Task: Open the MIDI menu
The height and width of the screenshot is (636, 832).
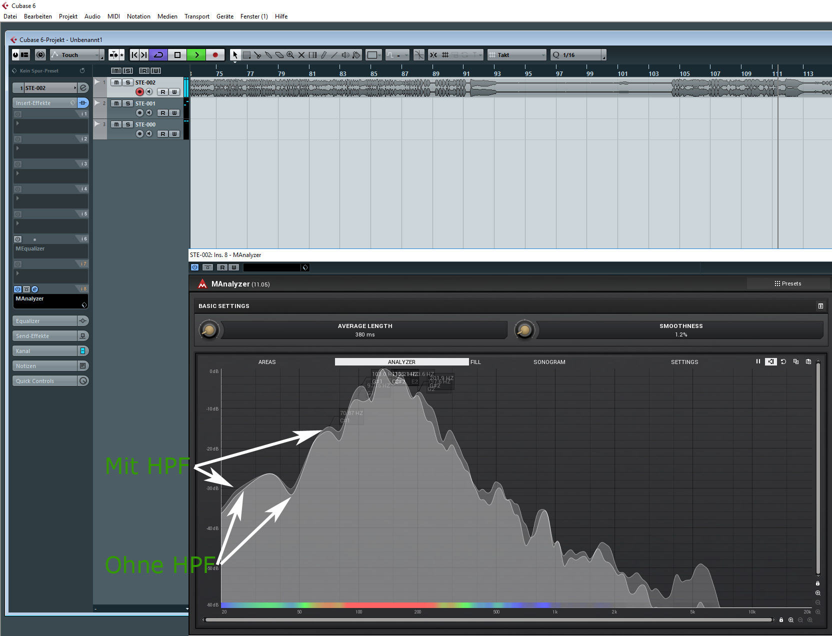Action: 113,16
